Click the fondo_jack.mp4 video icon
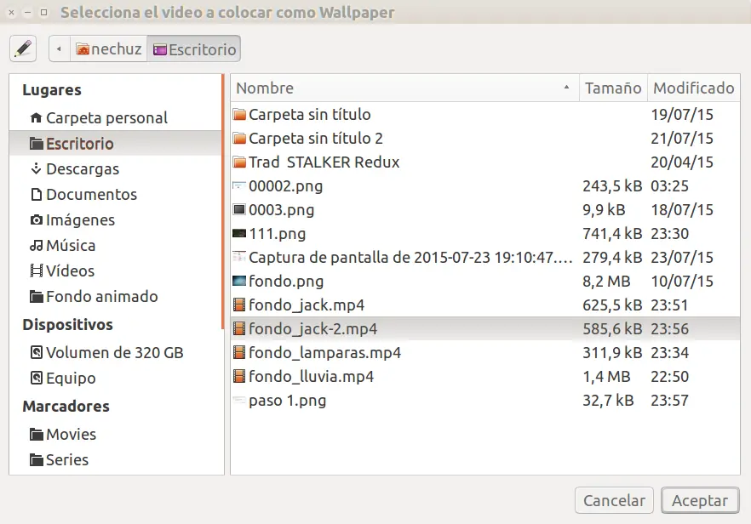Screen dimensions: 751x524 [239, 305]
